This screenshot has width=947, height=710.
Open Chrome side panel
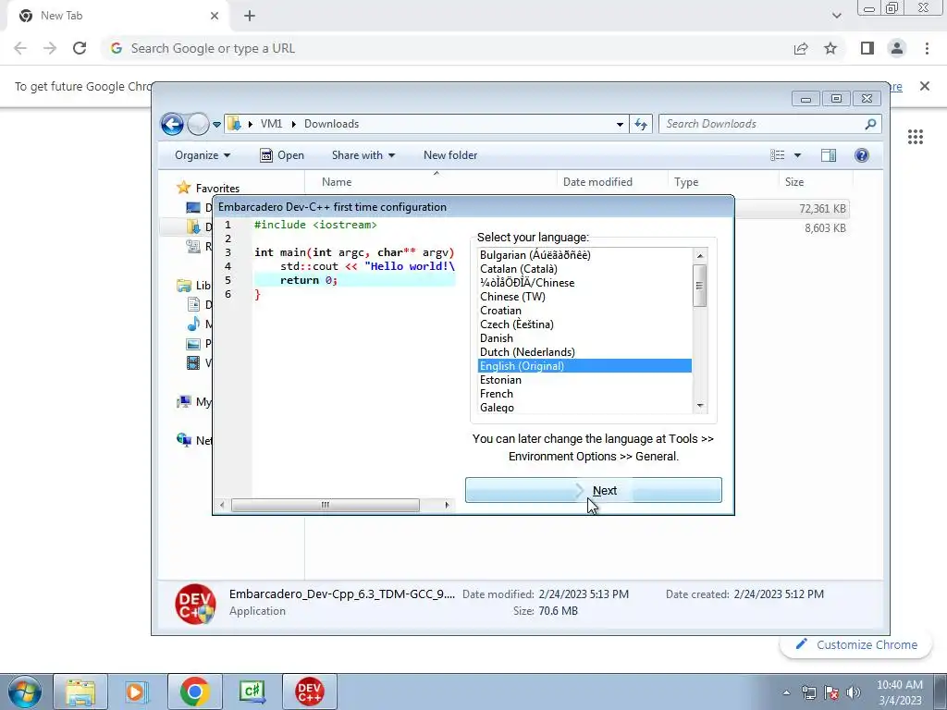click(867, 48)
